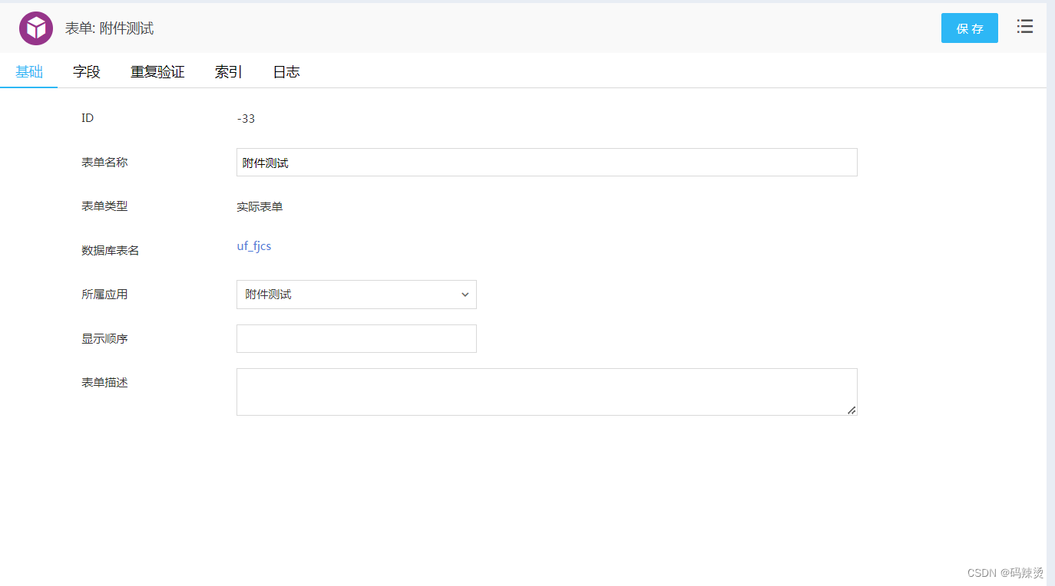Switch to the 字段 tab
1055x586 pixels.
(x=86, y=71)
